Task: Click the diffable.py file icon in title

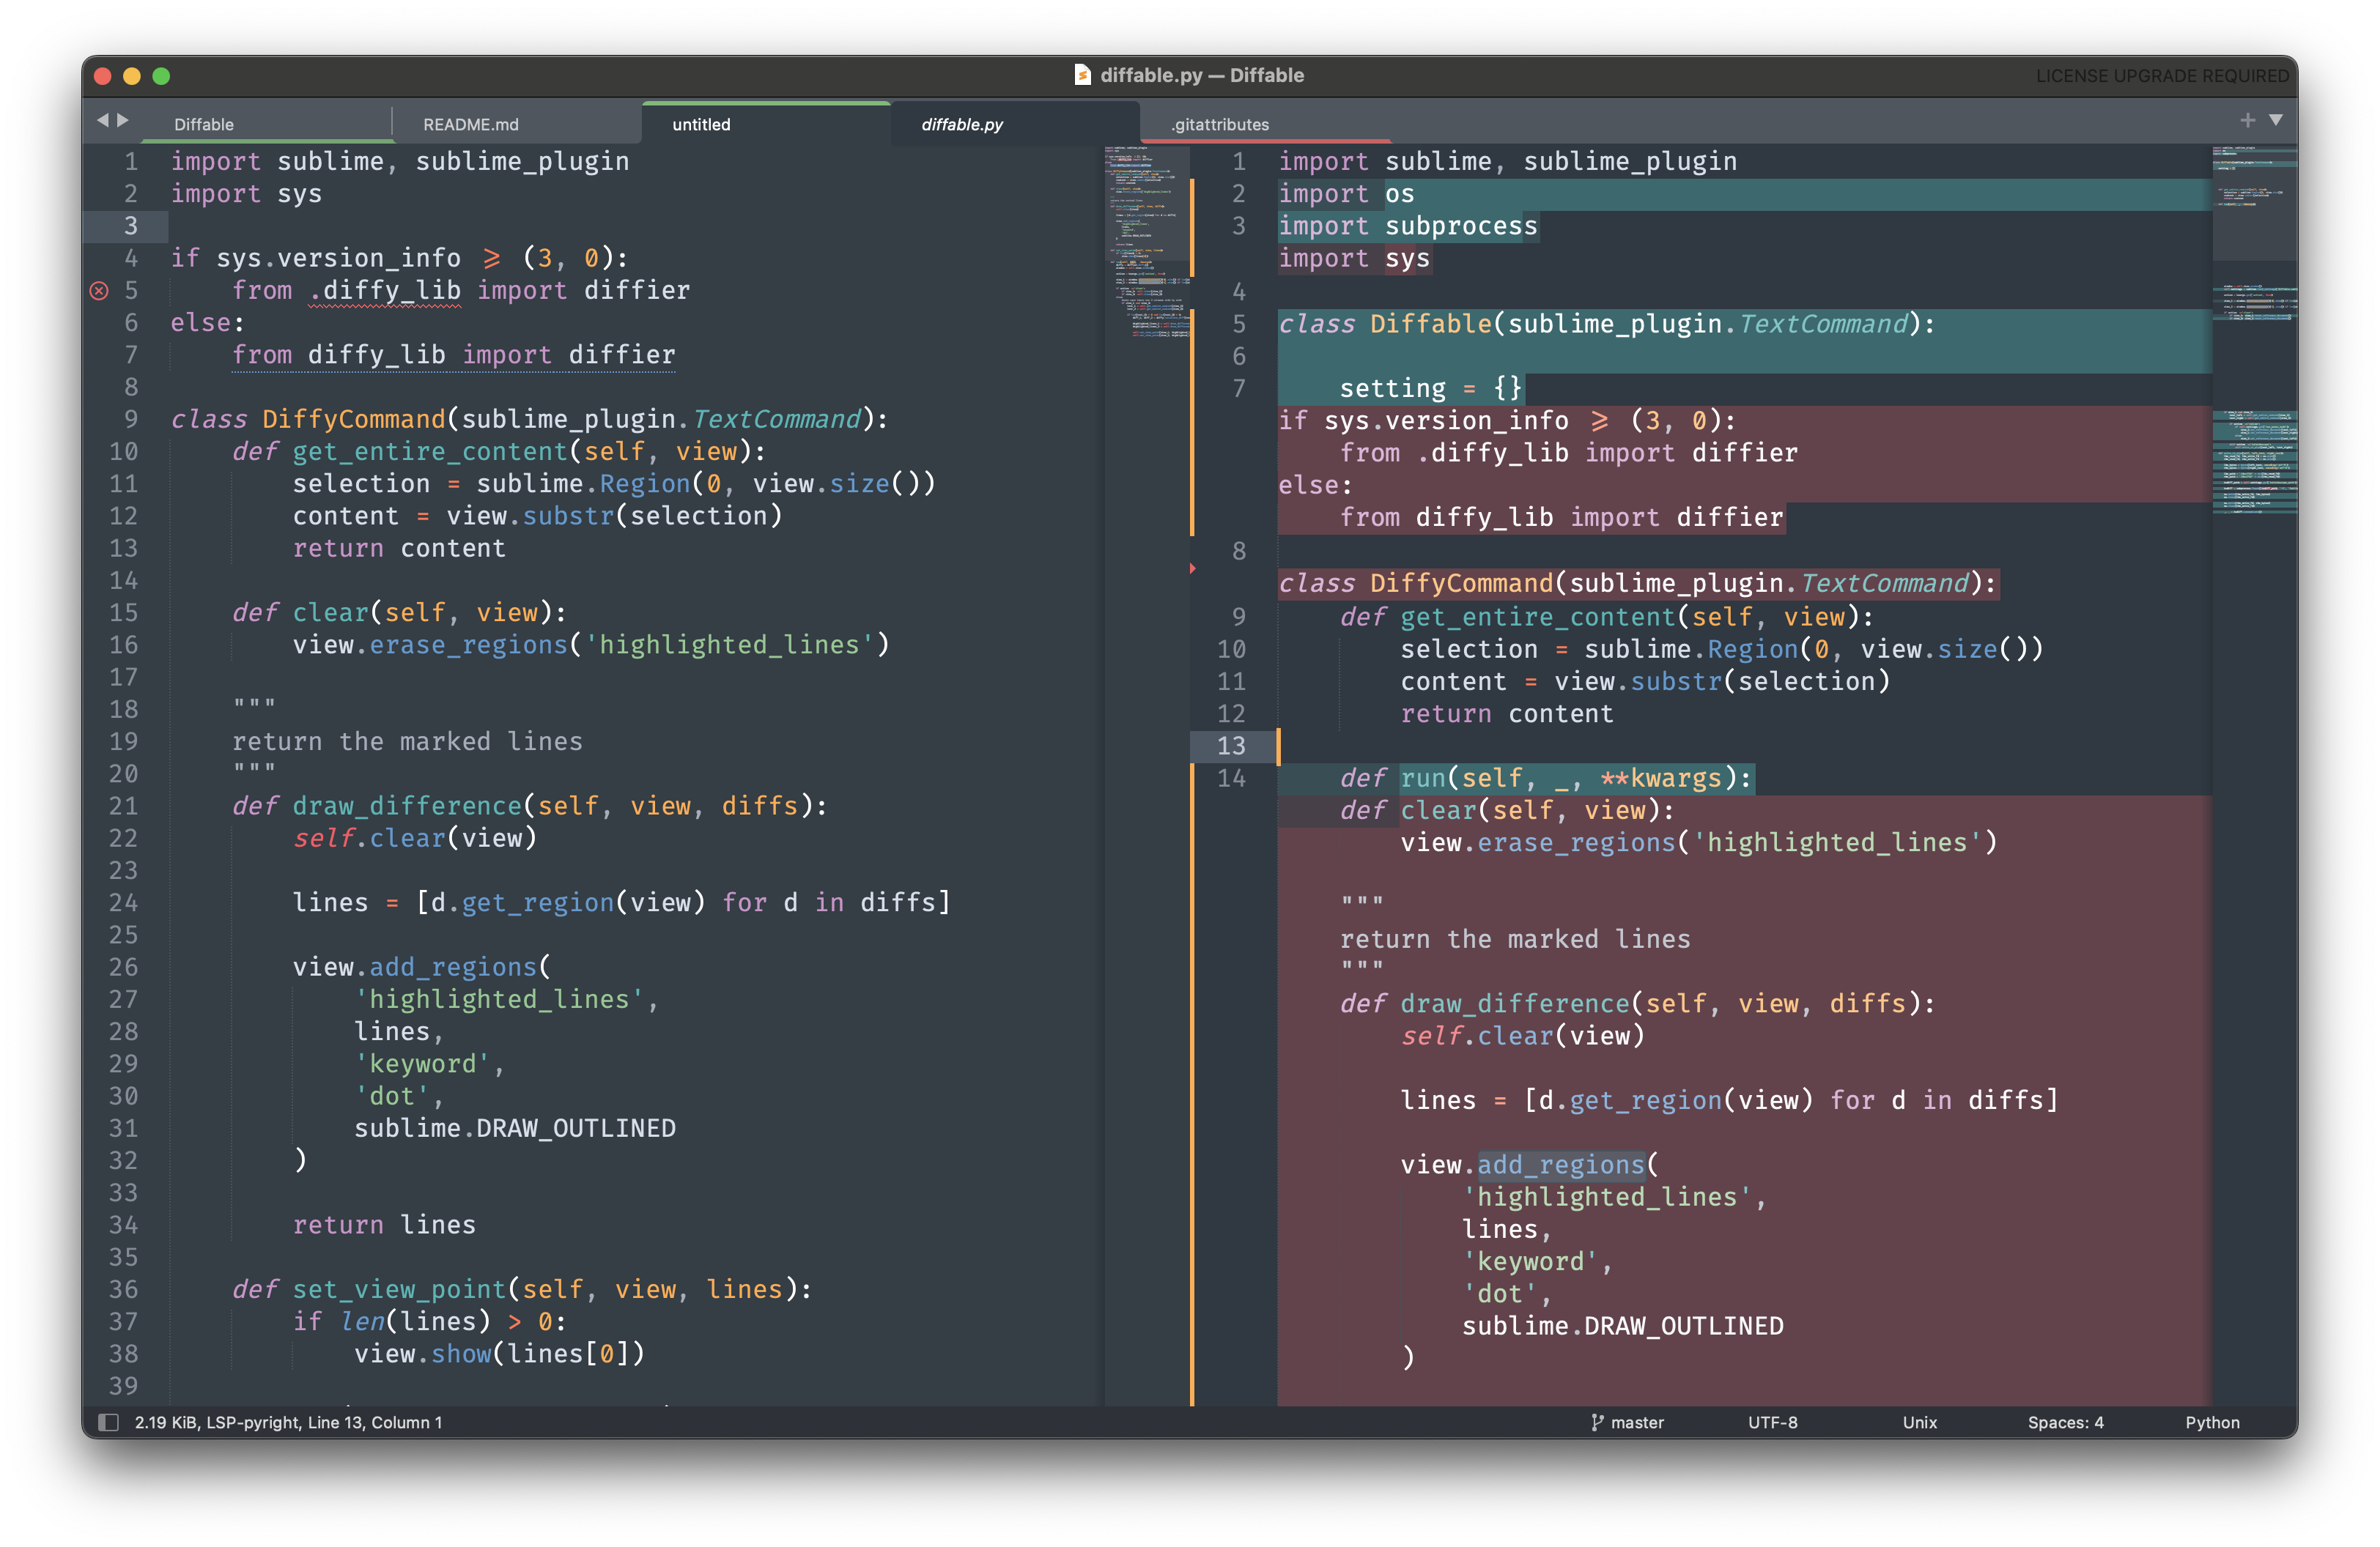Action: (x=1082, y=75)
